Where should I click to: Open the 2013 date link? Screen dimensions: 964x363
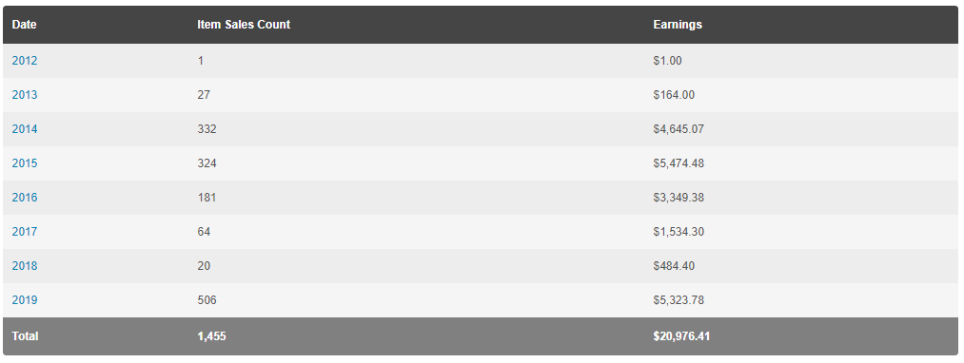click(25, 95)
